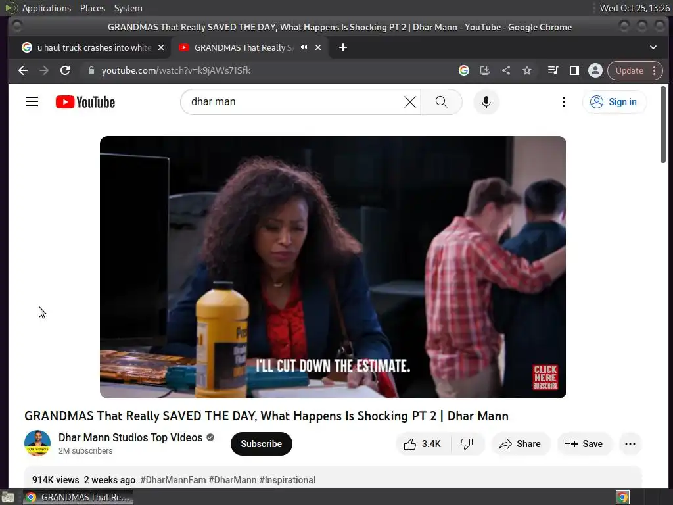Open the #DharMann hashtag
673x505 pixels.
point(233,479)
